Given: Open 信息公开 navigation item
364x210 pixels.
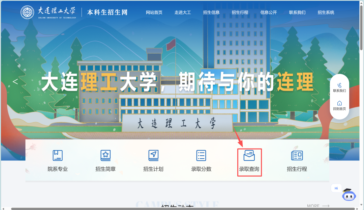Looking at the screenshot, I should (x=269, y=12).
